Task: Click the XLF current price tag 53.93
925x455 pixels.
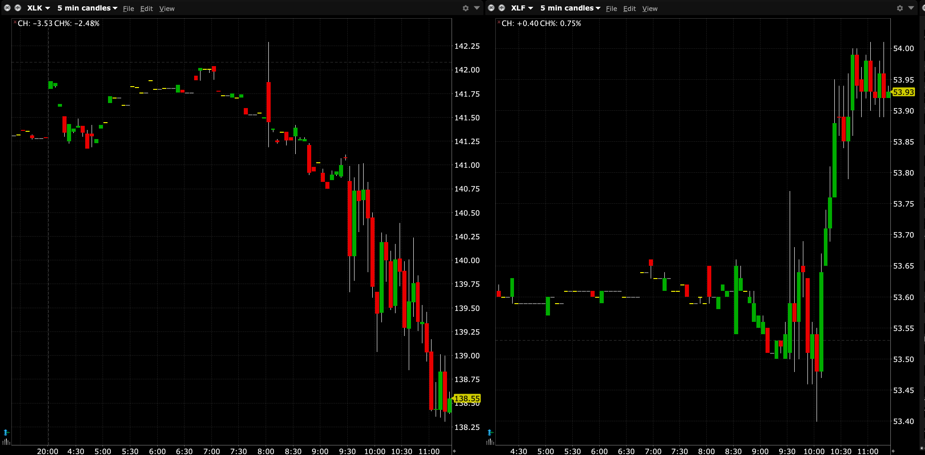Action: [x=903, y=92]
